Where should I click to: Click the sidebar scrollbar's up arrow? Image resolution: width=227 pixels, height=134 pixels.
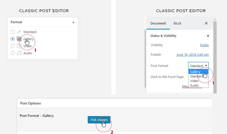point(215,19)
